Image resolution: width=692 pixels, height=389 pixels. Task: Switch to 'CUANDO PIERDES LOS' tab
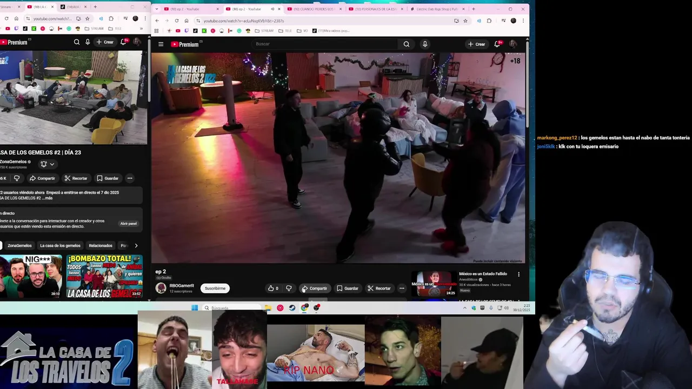point(315,9)
